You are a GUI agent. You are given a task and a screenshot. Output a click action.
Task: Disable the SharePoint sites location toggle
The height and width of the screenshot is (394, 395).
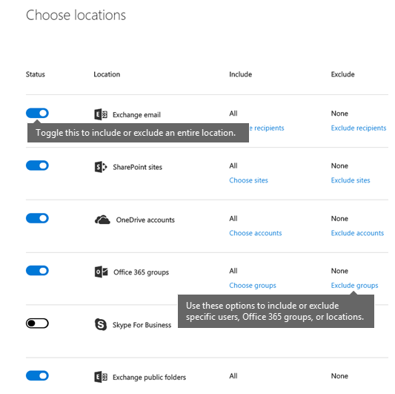[x=37, y=165]
